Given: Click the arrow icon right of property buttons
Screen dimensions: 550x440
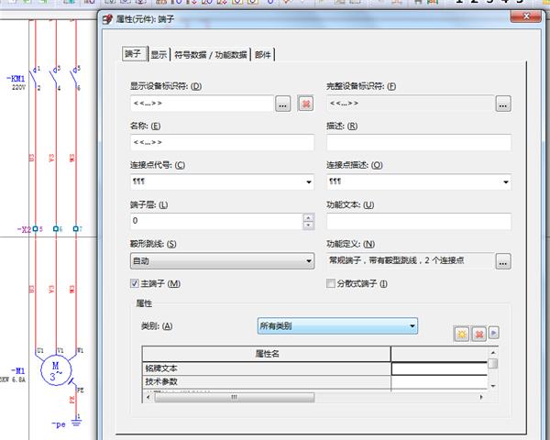Looking at the screenshot, I should point(493,334).
